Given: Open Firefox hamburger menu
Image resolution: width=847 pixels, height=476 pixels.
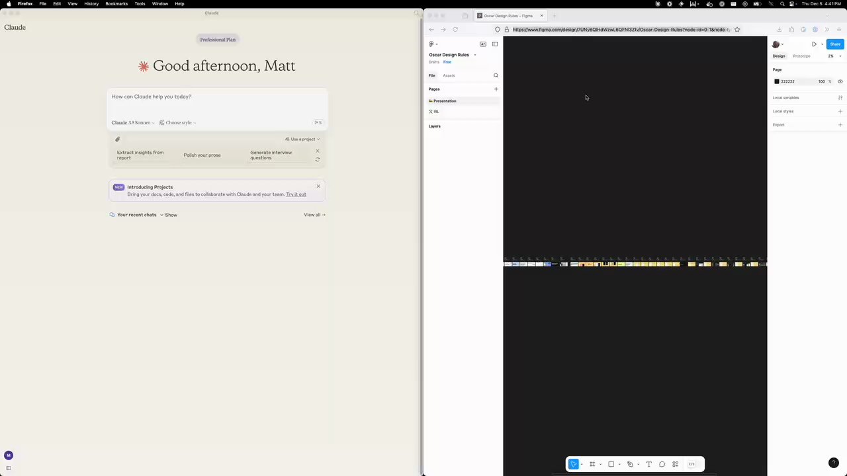Looking at the screenshot, I should point(839,29).
